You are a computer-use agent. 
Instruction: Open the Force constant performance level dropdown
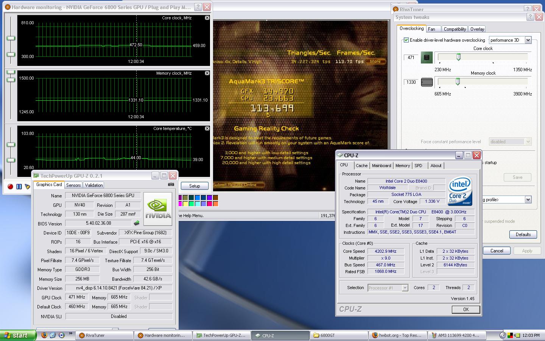click(528, 142)
